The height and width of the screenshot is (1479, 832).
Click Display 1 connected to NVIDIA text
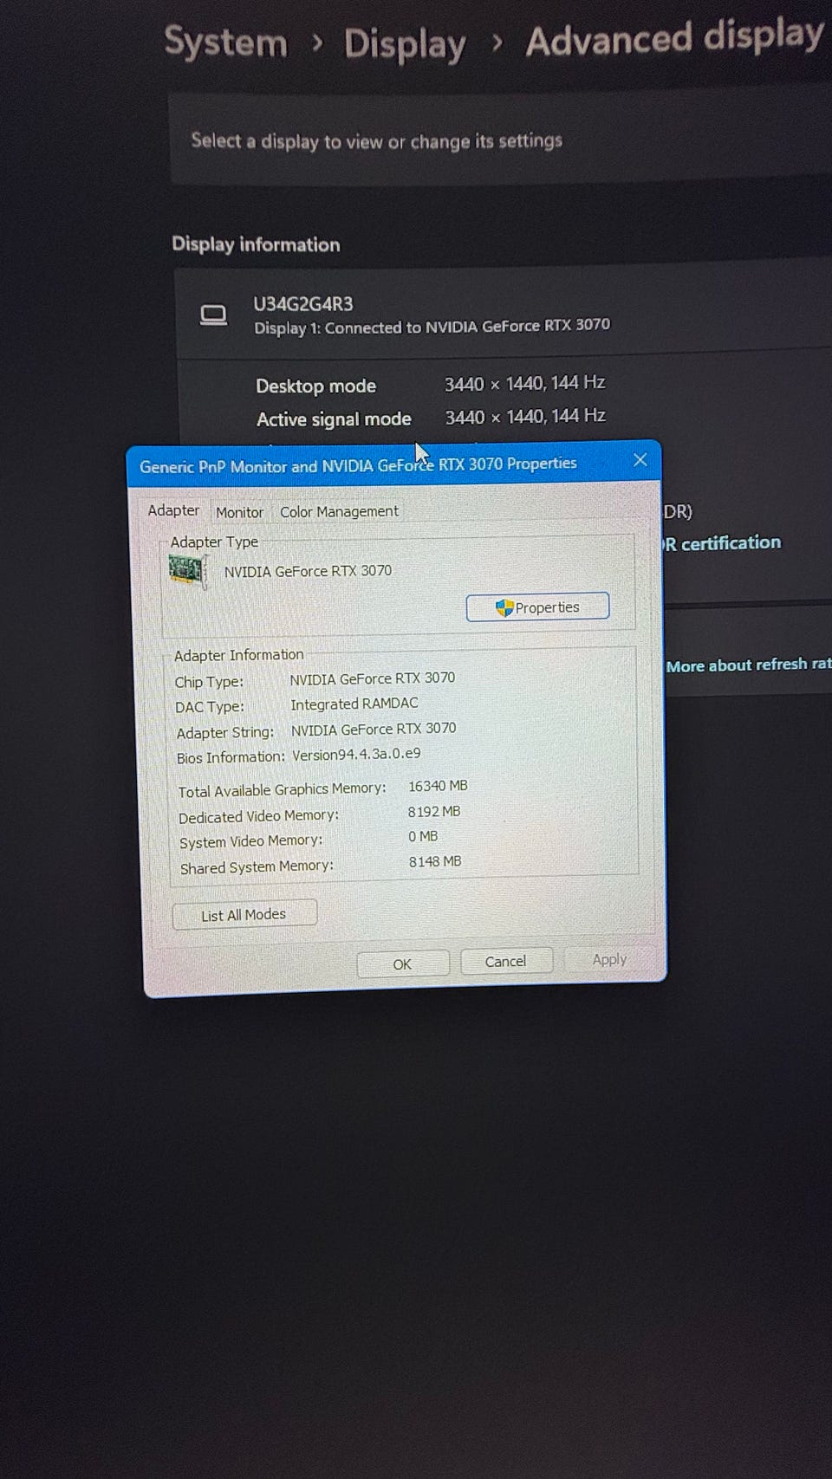432,327
